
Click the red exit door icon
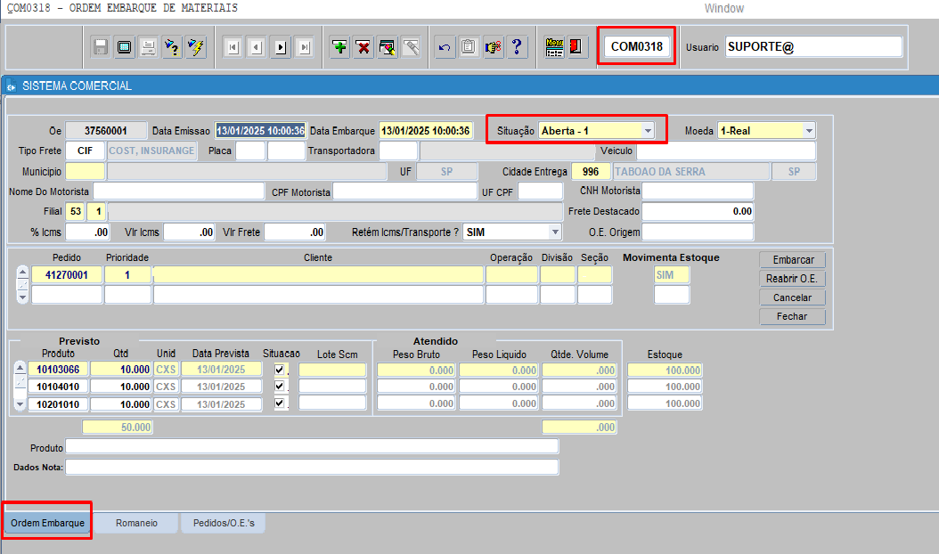tap(576, 46)
